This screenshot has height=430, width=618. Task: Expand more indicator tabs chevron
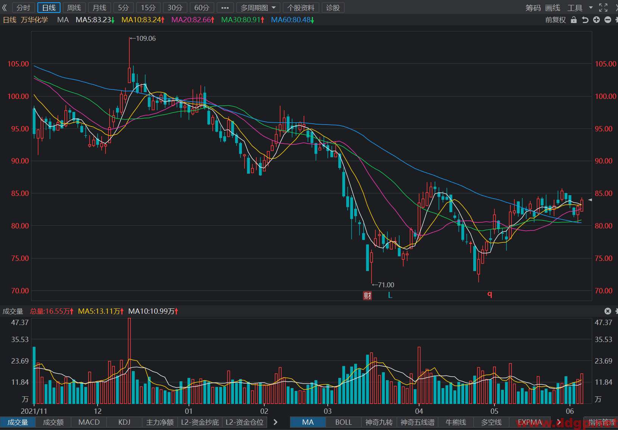click(x=276, y=422)
